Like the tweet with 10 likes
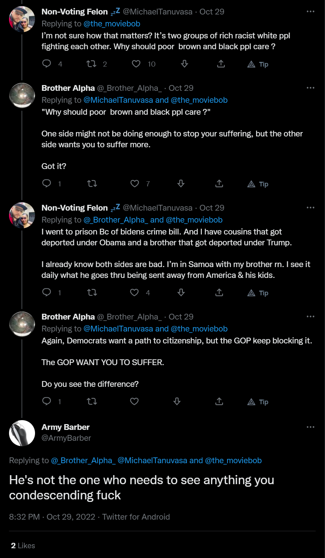Image resolution: width=325 pixels, height=558 pixels. tap(136, 64)
